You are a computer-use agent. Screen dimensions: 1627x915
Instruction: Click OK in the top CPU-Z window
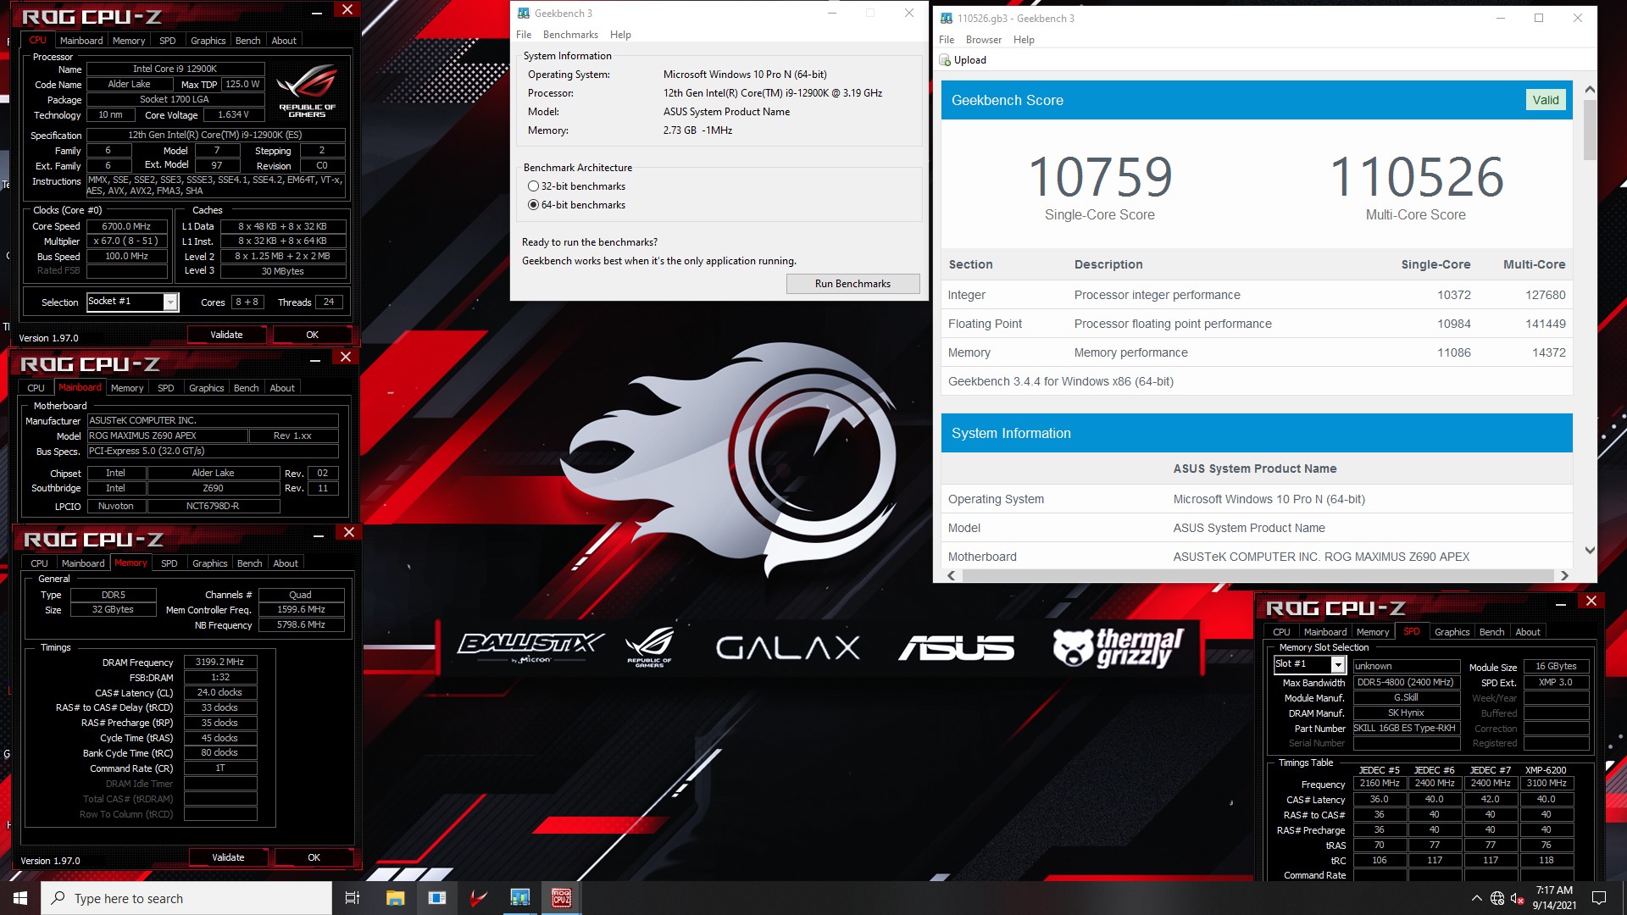click(x=312, y=335)
